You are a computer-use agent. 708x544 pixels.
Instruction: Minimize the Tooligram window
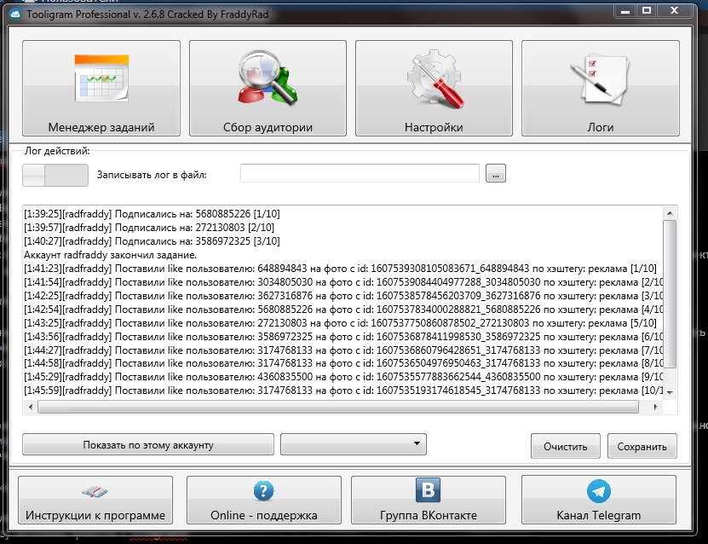(625, 11)
